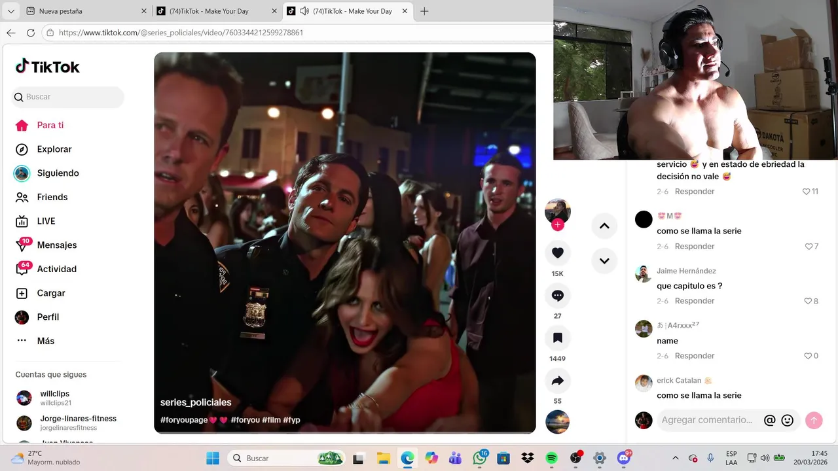Viewport: 838px width, 471px height.
Task: Open the volume control in the tray
Action: 765,458
